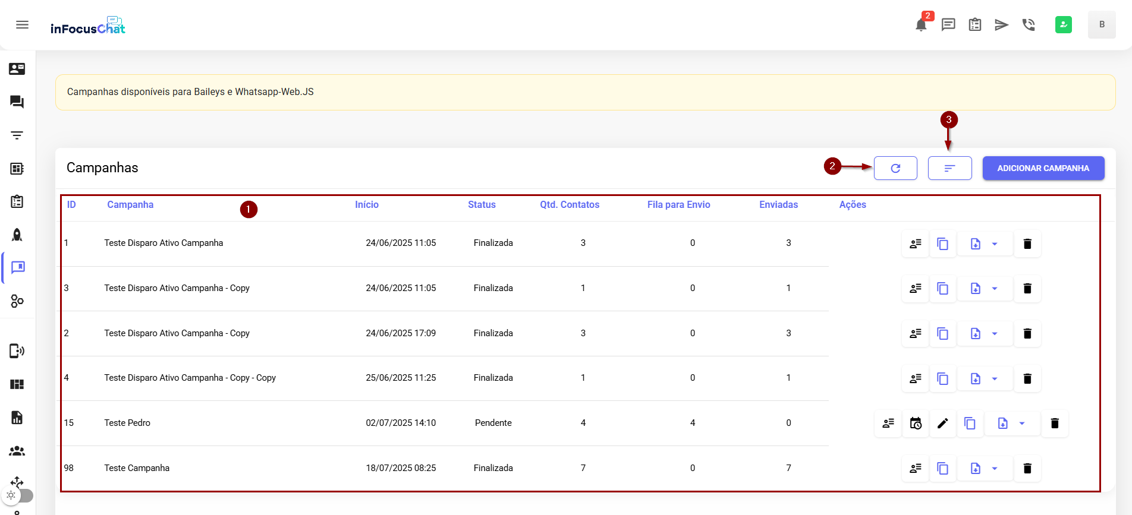The width and height of the screenshot is (1132, 515).
Task: Delete the Teste Pedro campaign
Action: pos(1055,424)
